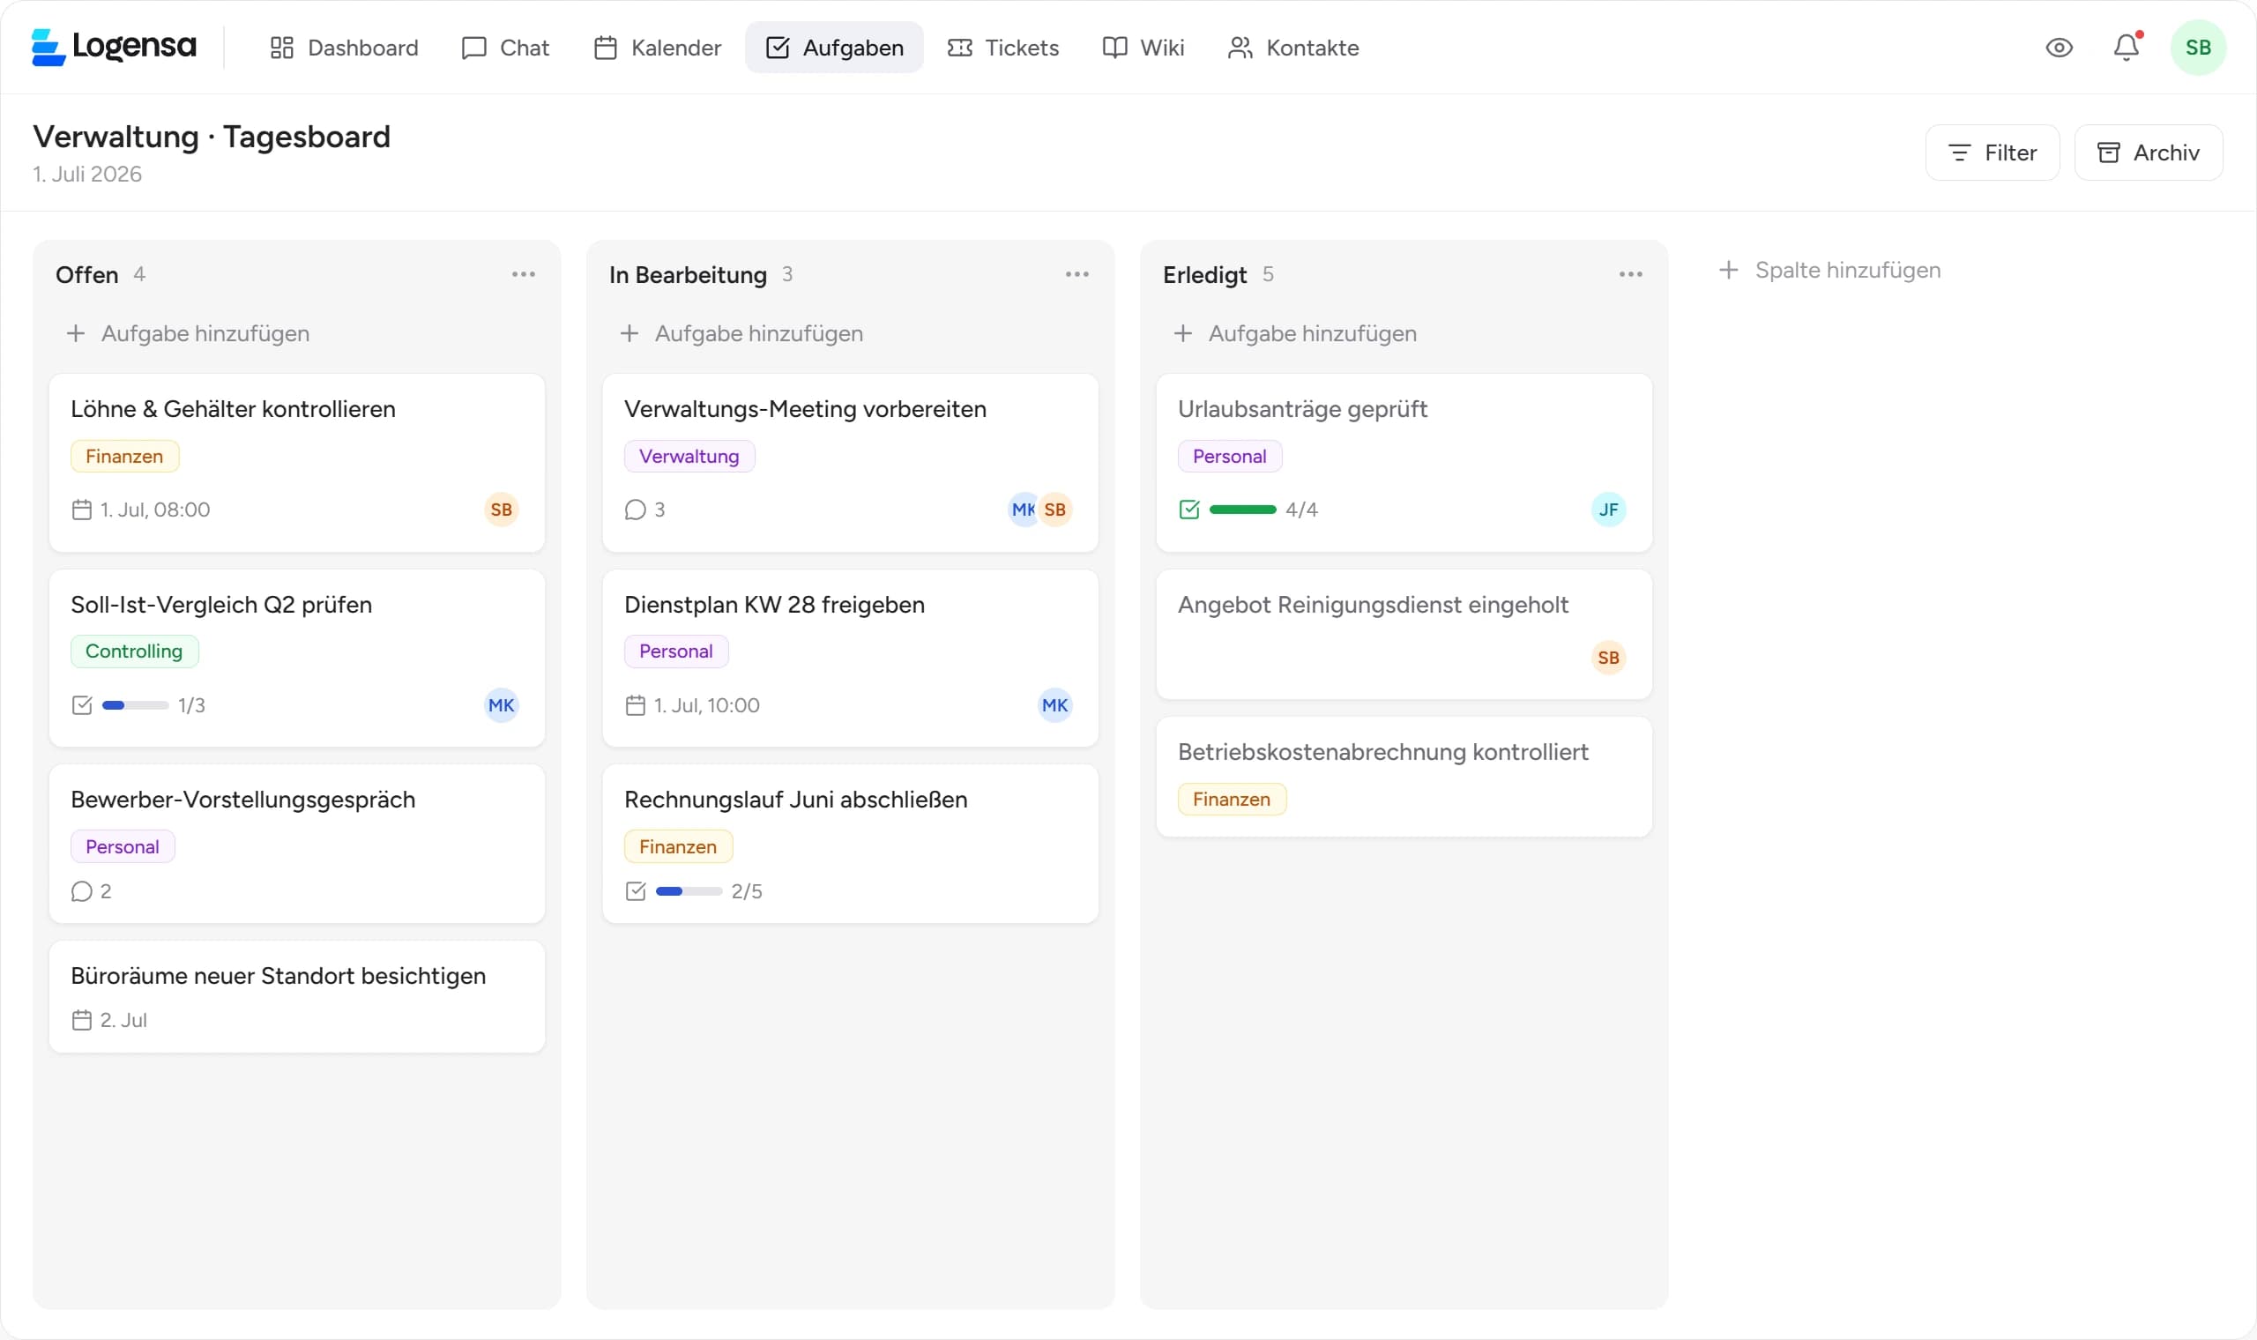This screenshot has height=1340, width=2257.
Task: Click the Archiv box icon
Action: (x=2108, y=153)
